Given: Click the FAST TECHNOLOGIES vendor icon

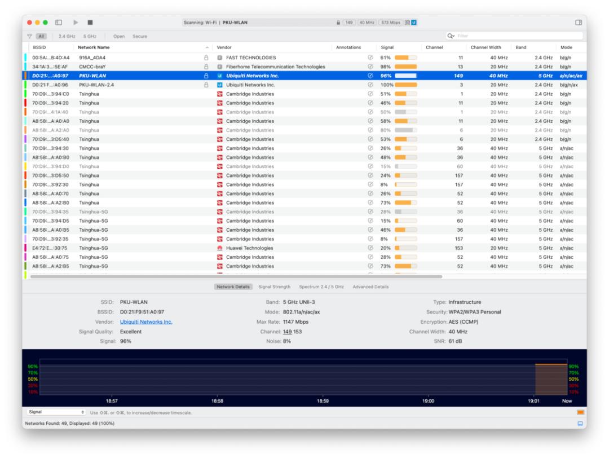Looking at the screenshot, I should (x=219, y=58).
